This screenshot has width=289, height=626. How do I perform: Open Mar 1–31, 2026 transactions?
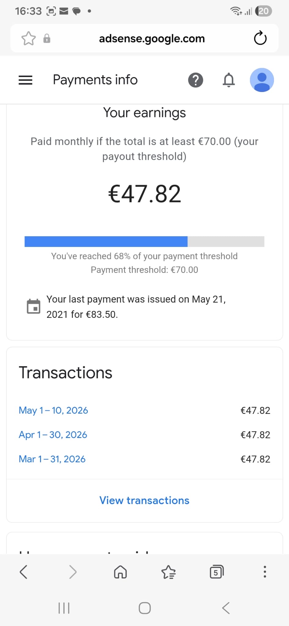point(52,459)
